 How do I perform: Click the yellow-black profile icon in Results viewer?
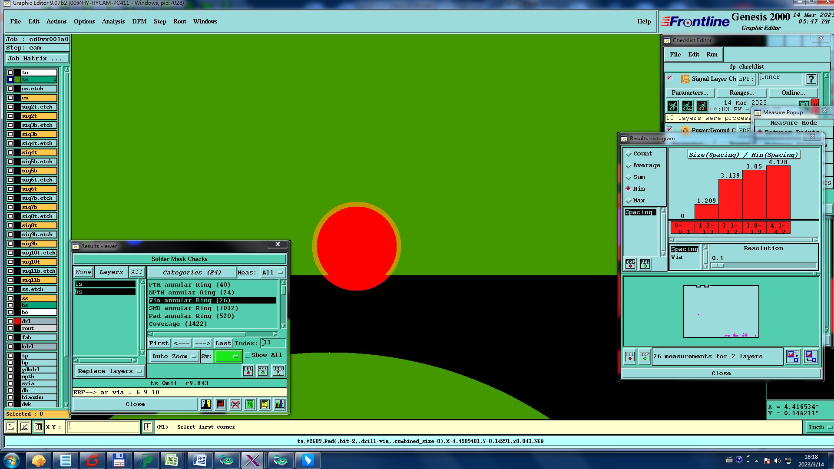coord(206,404)
